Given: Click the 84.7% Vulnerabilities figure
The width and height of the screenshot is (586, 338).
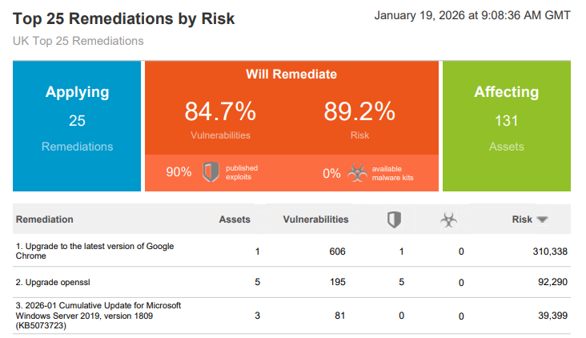Looking at the screenshot, I should (x=219, y=111).
